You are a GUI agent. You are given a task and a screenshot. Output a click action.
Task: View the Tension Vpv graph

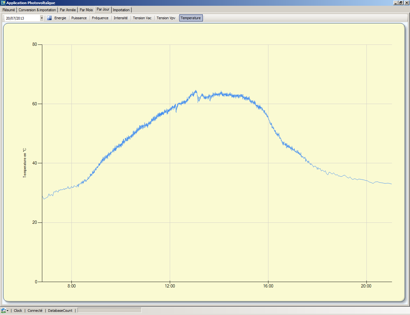(x=166, y=18)
